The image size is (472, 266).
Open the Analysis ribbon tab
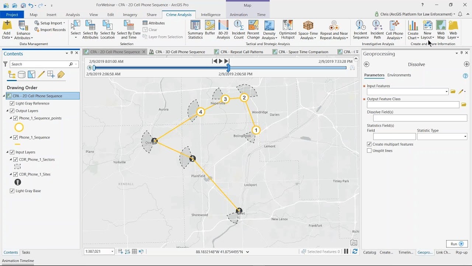[x=73, y=15]
